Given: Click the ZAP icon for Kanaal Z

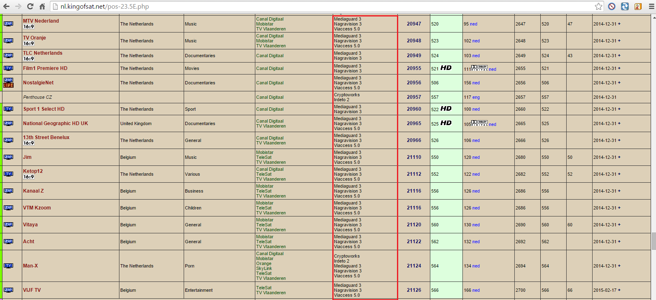Looking at the screenshot, I should point(8,191).
